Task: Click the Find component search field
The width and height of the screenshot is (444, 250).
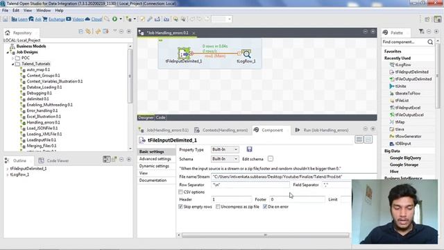Action: (x=404, y=42)
